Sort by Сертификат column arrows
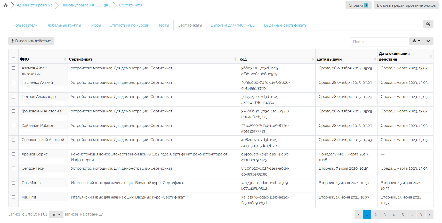Screen dimensions: 442x223 [235, 59]
